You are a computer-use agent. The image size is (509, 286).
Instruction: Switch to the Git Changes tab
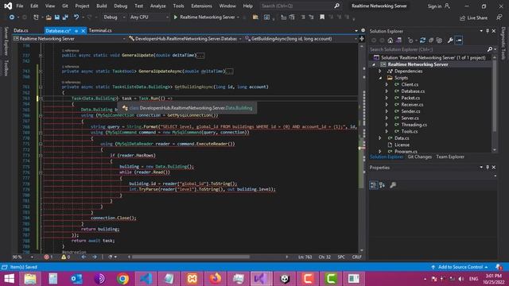tap(419, 157)
